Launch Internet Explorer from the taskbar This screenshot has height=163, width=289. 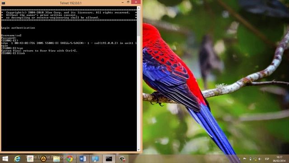[17, 159]
